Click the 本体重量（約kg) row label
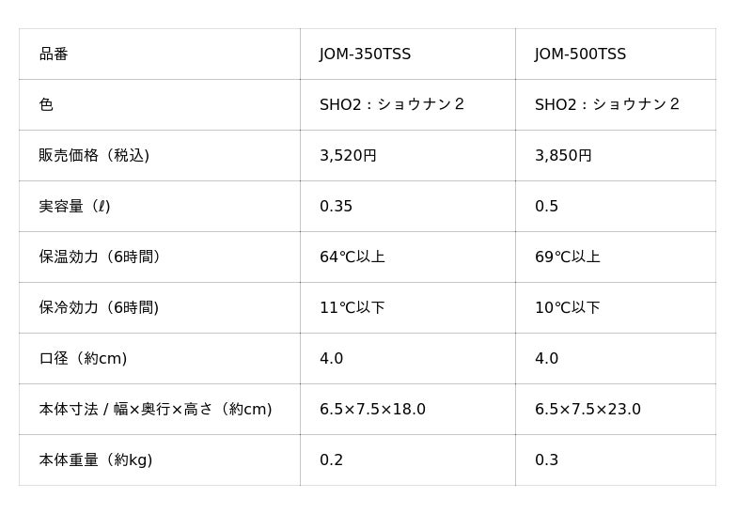This screenshot has height=514, width=752. click(95, 460)
